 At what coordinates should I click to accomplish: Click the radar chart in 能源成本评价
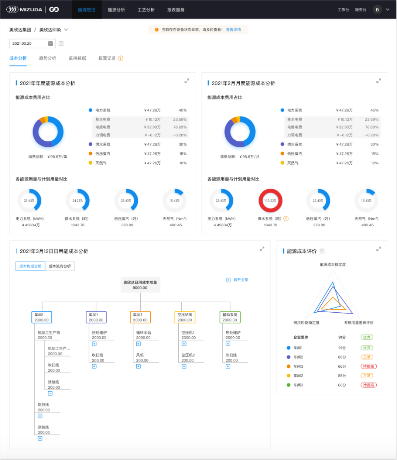[333, 293]
